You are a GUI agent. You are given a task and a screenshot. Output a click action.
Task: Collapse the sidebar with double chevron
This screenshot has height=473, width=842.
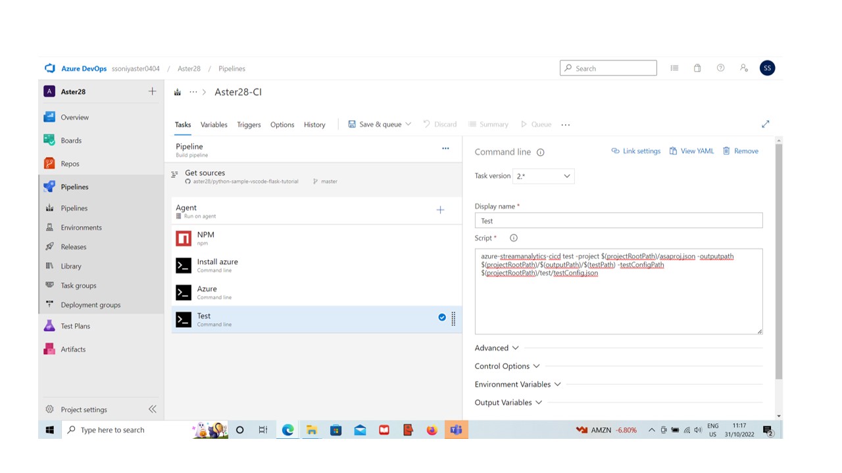153,409
